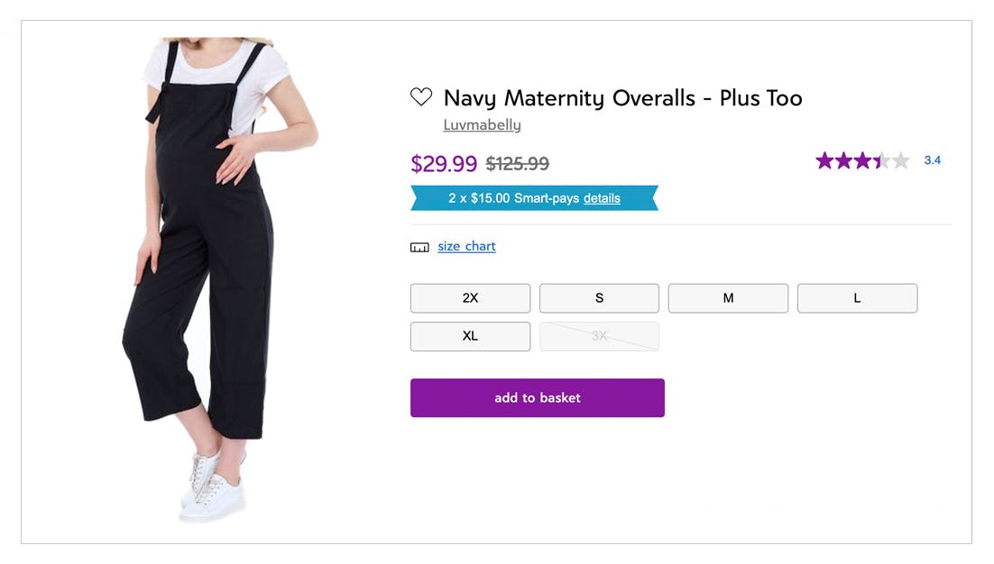The image size is (994, 564).
Task: Open the Luvmabelly brand link
Action: pos(482,125)
